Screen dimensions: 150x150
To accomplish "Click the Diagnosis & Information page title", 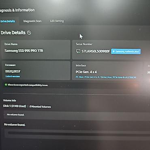I will [17, 10].
